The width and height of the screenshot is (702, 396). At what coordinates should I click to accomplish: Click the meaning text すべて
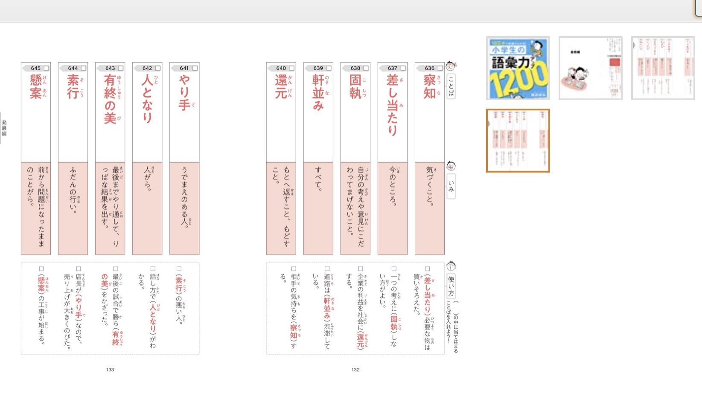click(x=318, y=178)
